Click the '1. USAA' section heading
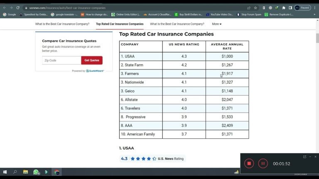Image resolution: width=319 pixels, height=179 pixels. click(127, 148)
